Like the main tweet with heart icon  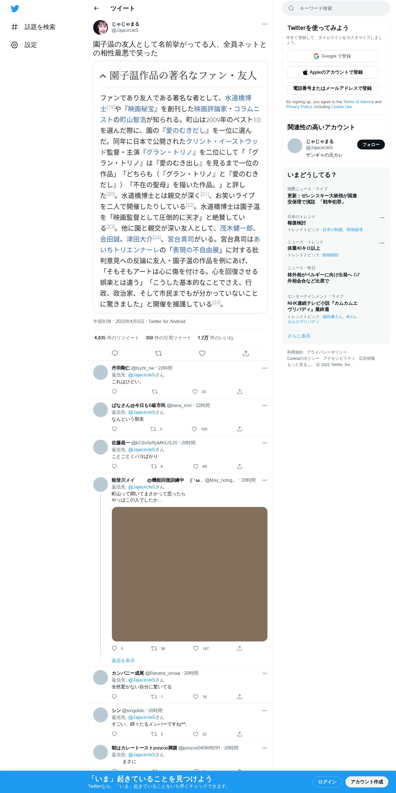coord(202,353)
